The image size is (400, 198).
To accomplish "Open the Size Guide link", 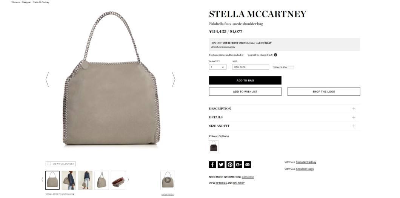I will (x=280, y=67).
